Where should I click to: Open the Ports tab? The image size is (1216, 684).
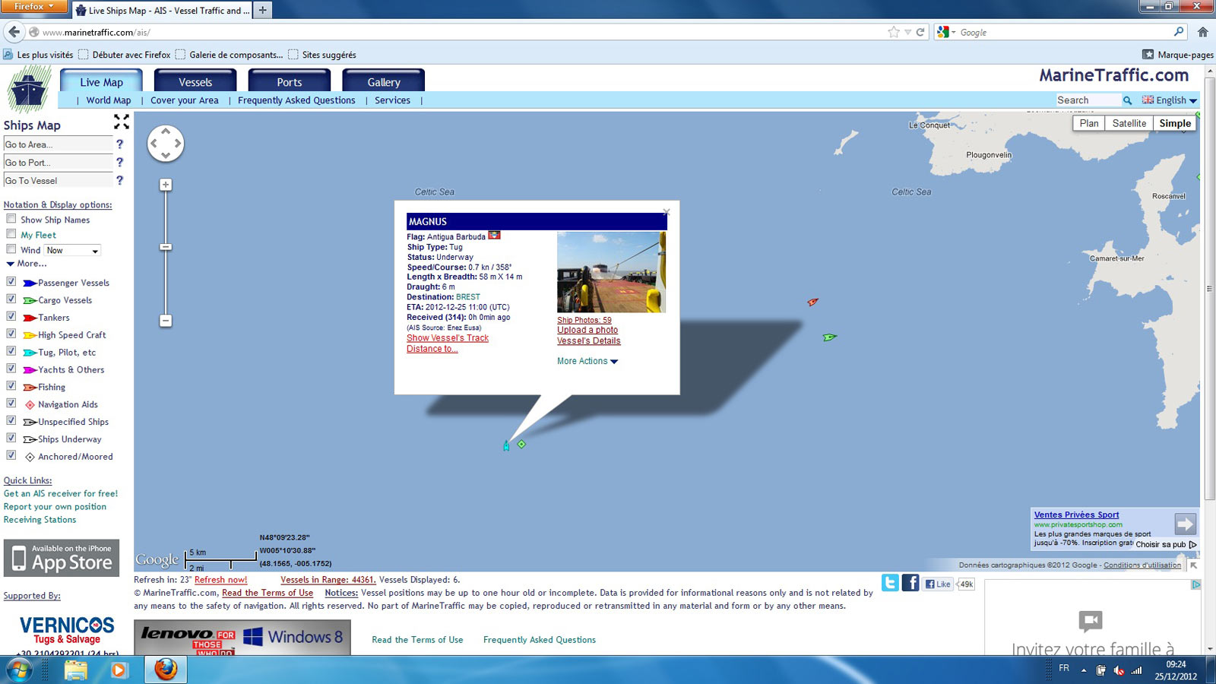[x=290, y=82]
